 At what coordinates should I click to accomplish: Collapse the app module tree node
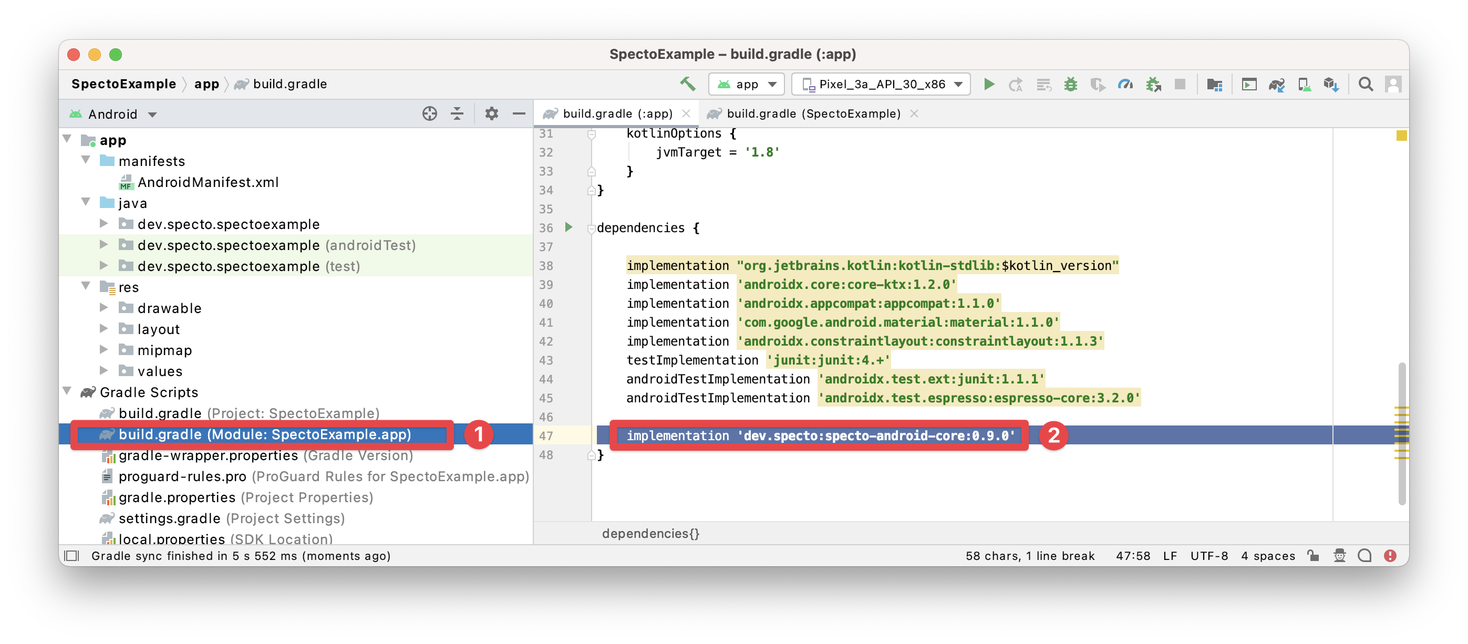67,139
